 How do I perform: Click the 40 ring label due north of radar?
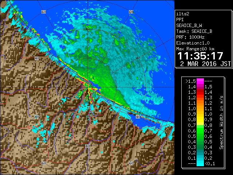[x=87, y=29]
